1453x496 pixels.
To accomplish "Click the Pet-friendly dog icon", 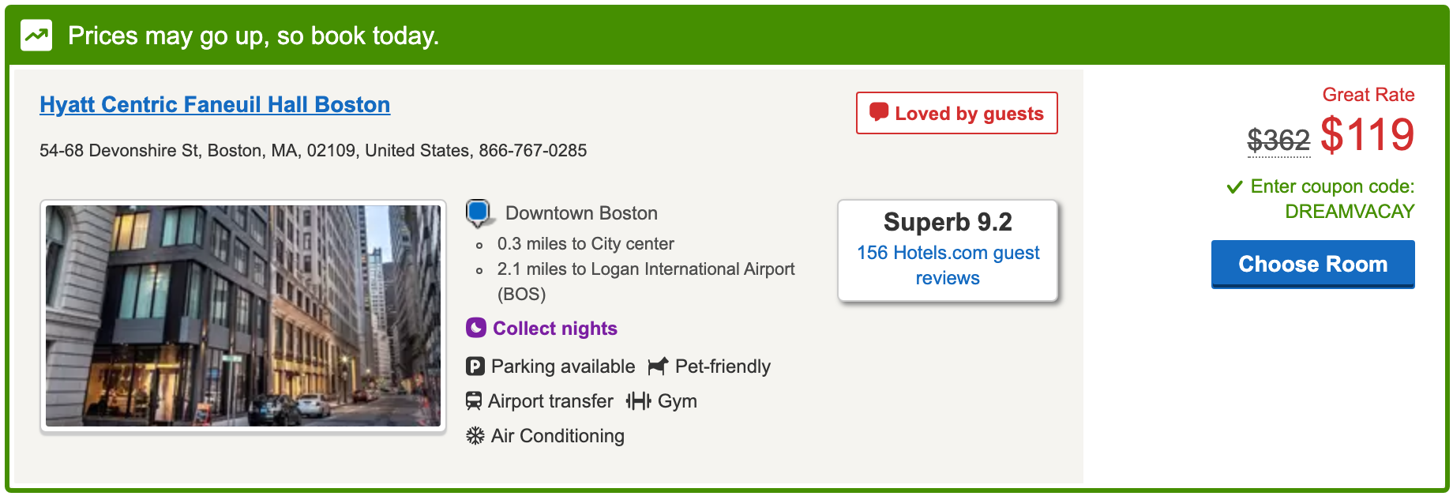I will point(657,366).
